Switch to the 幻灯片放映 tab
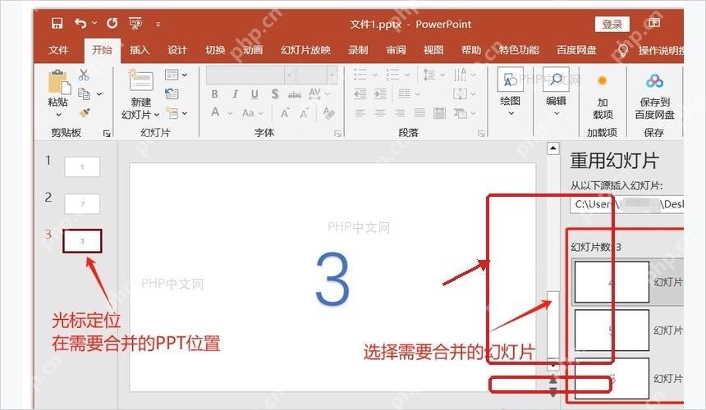 click(x=305, y=50)
